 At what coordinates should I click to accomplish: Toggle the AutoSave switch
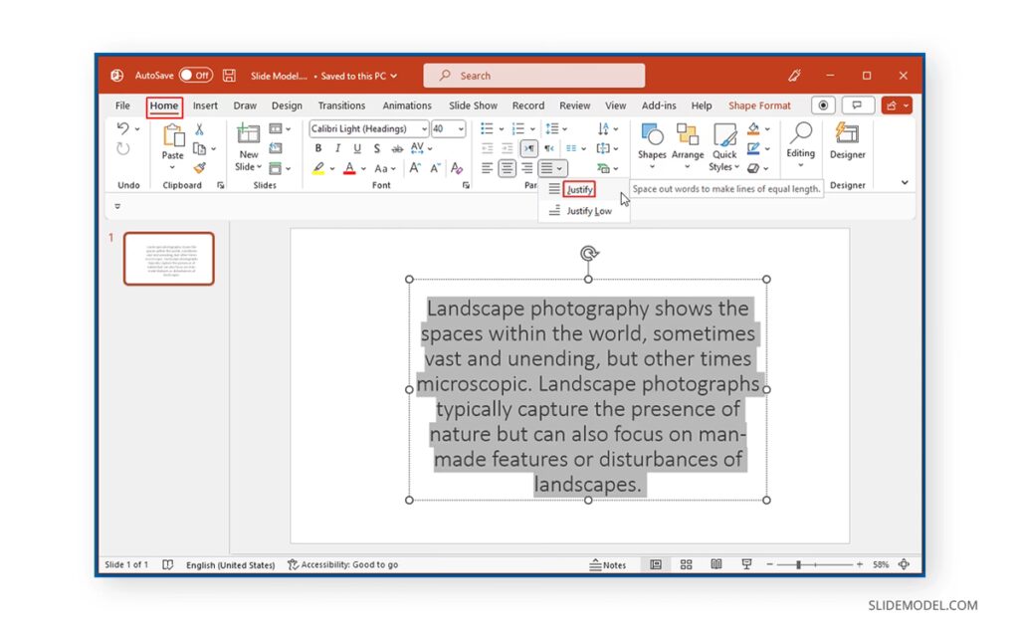click(x=196, y=76)
